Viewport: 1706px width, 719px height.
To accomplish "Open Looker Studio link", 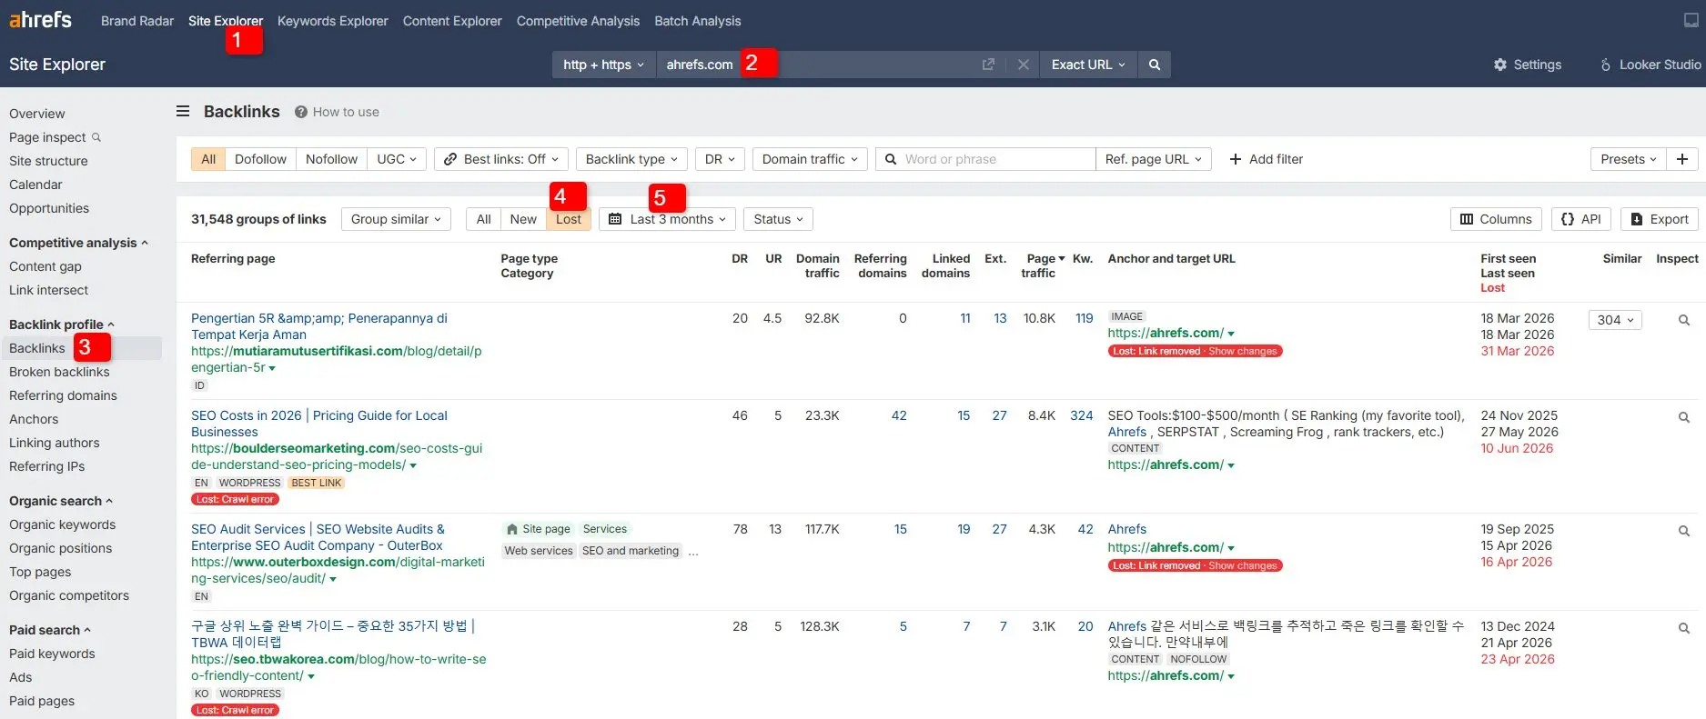I will (x=1650, y=65).
